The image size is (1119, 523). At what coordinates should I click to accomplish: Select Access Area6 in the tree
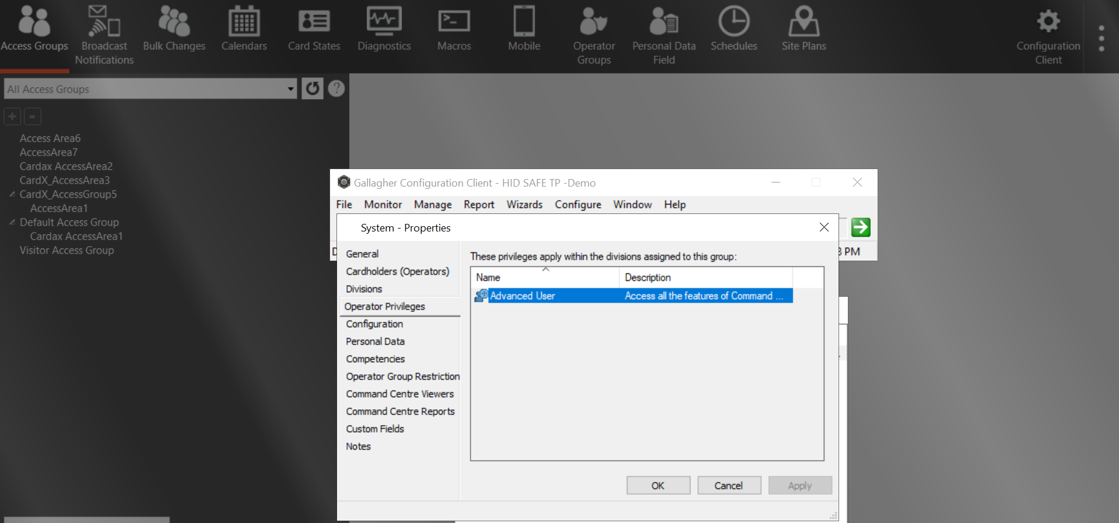point(50,138)
